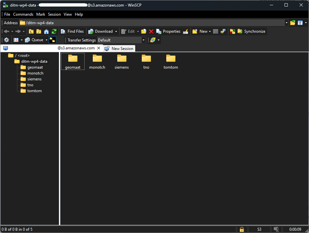
Task: Click the Open file icon after Edit
Action: (144, 31)
